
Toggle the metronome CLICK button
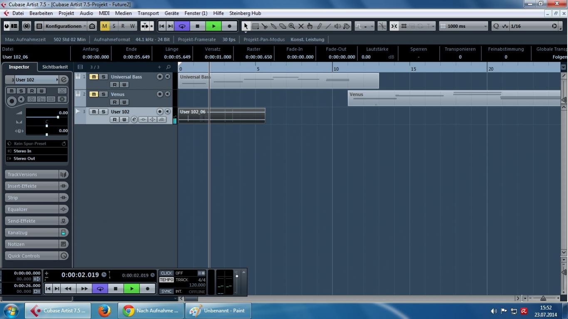pos(166,273)
